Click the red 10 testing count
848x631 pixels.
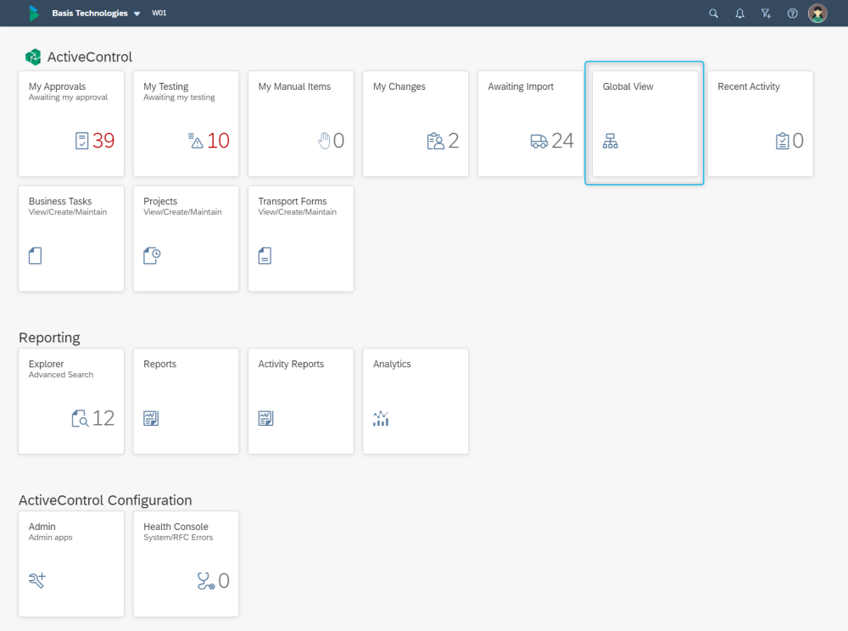pos(219,141)
